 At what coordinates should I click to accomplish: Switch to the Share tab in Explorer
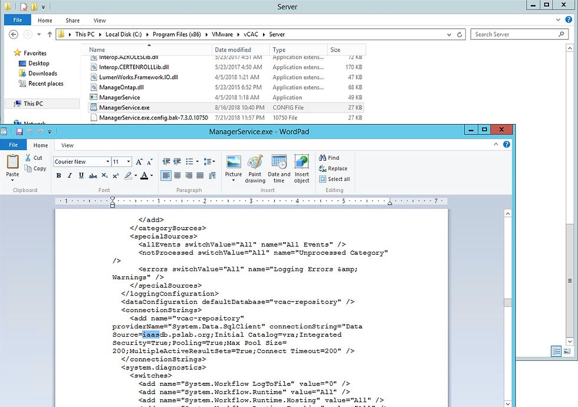coord(73,20)
